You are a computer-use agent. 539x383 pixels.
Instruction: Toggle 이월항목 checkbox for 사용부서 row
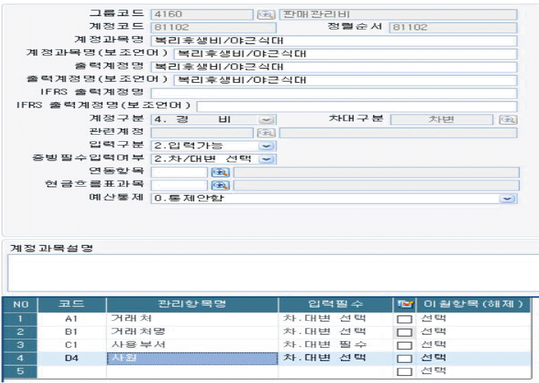pyautogui.click(x=404, y=345)
